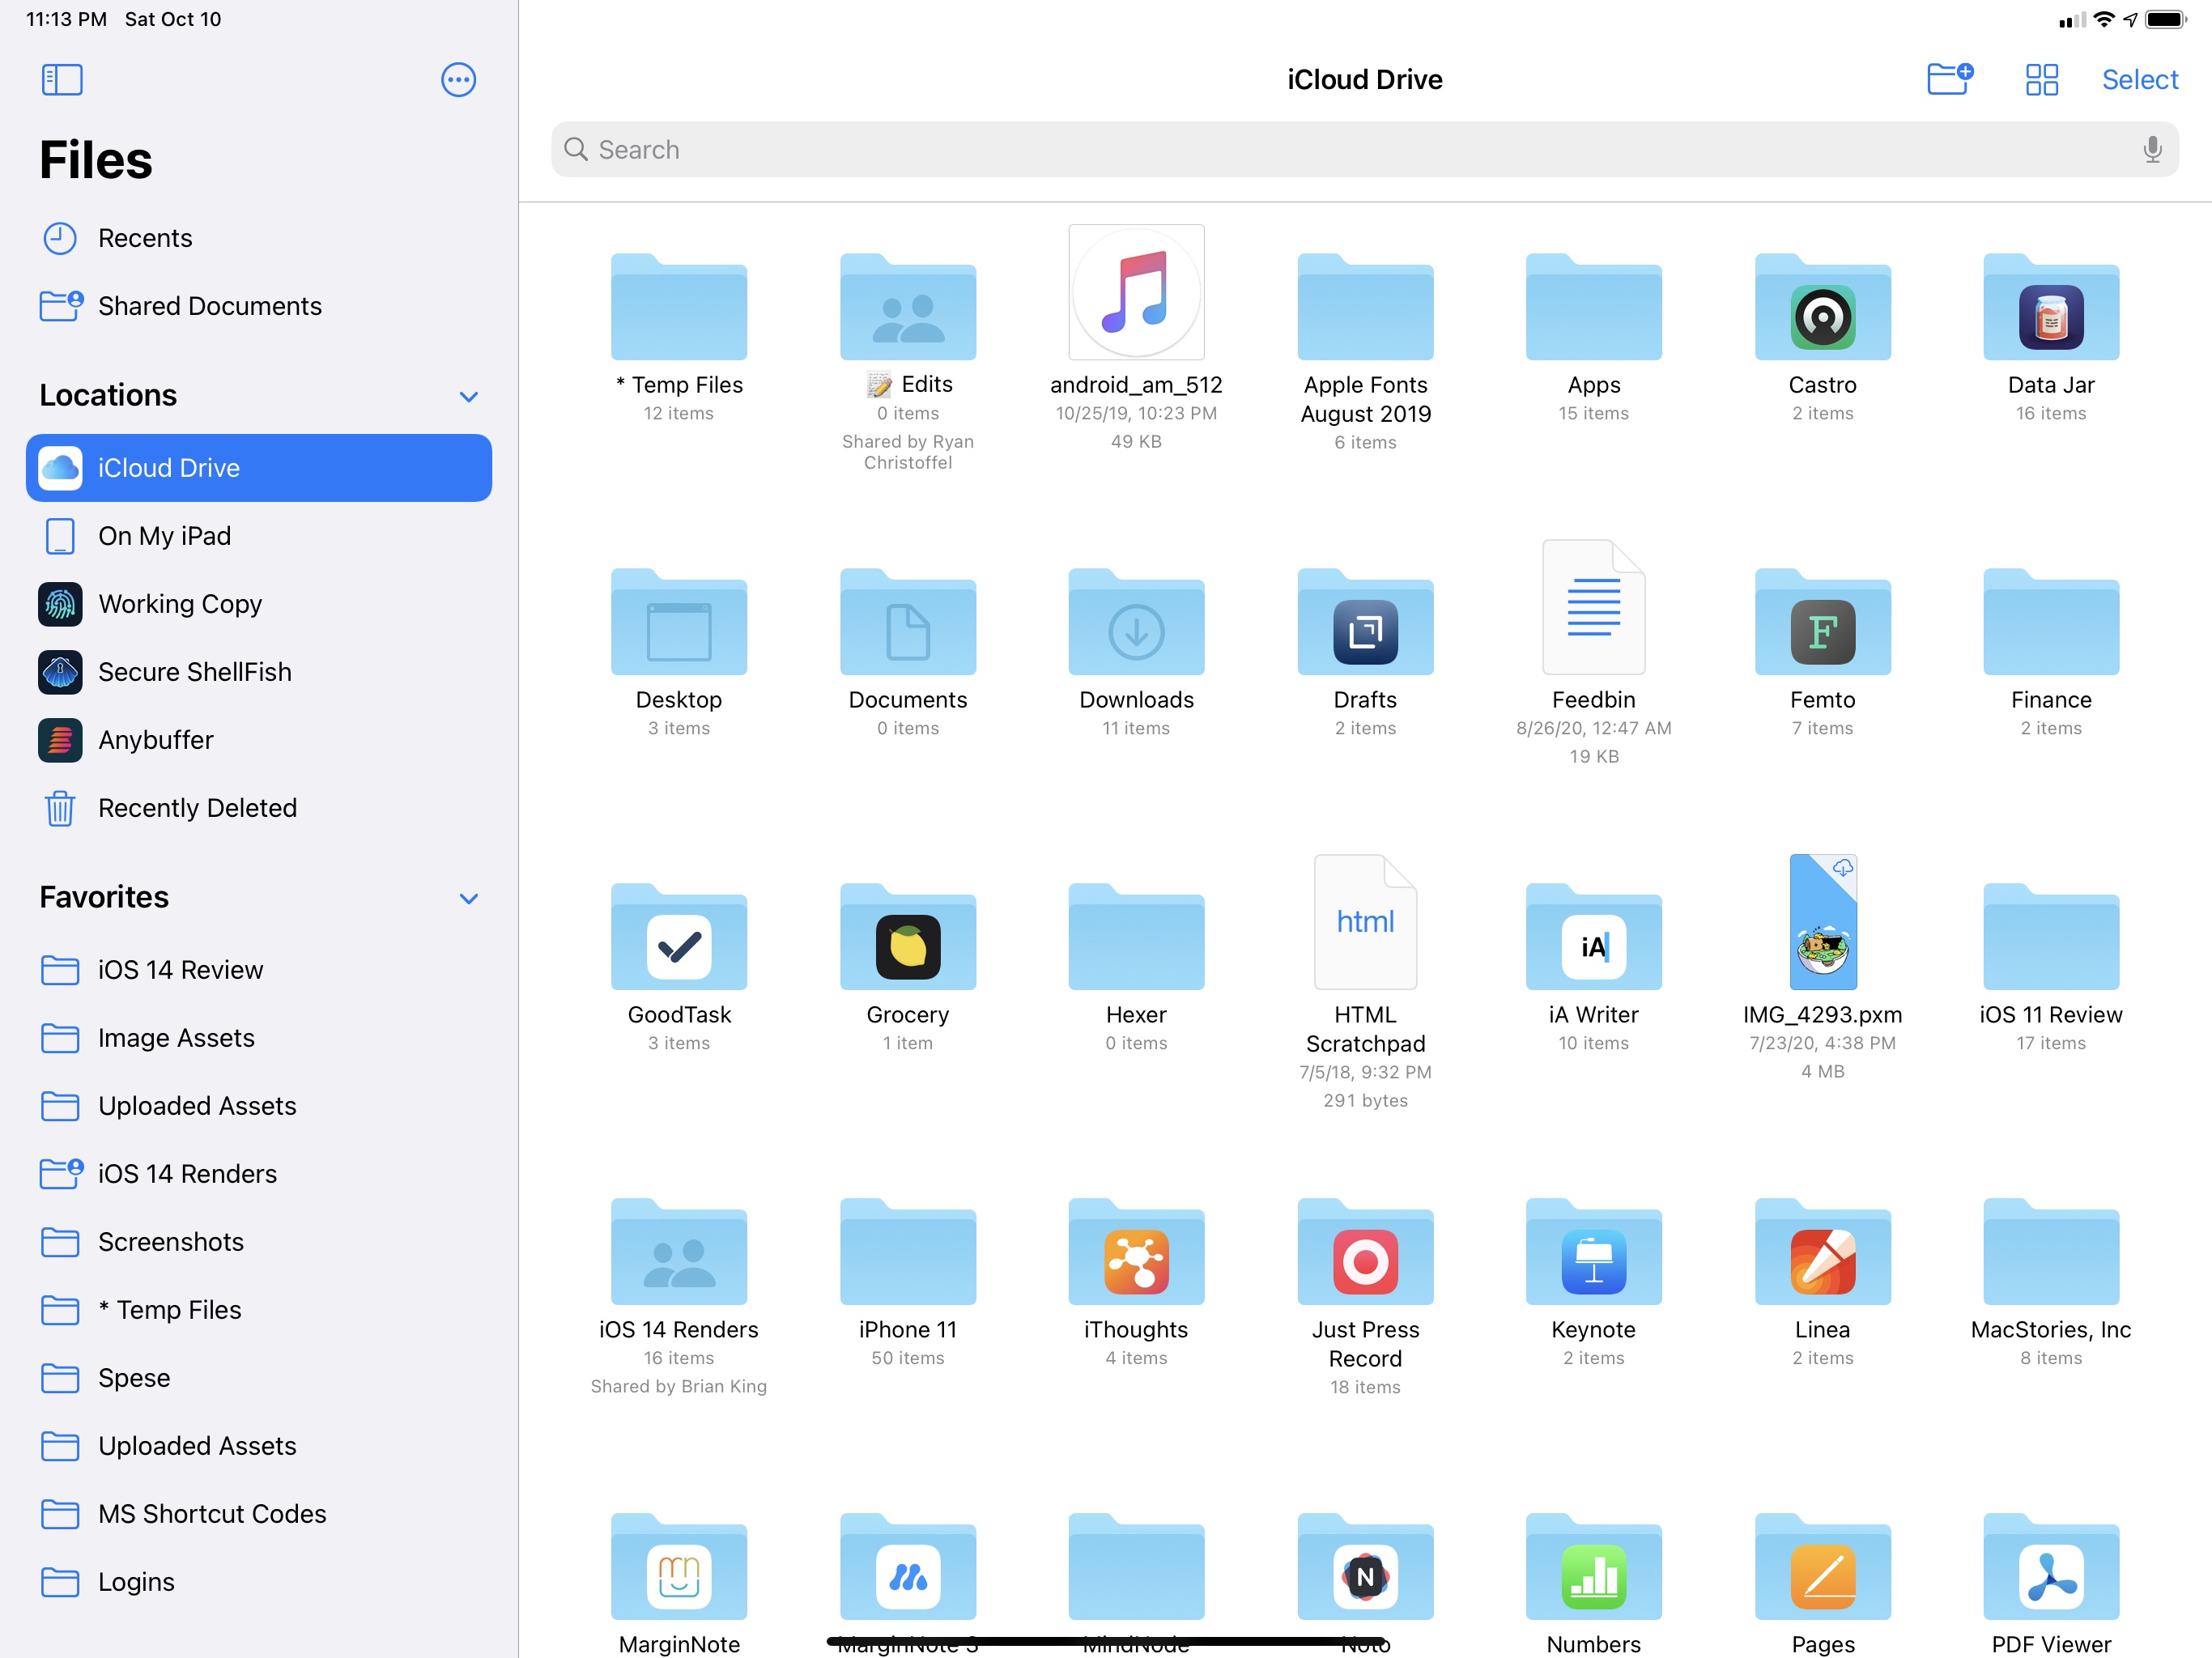Select On My iPad location
The width and height of the screenshot is (2212, 1658).
point(259,536)
